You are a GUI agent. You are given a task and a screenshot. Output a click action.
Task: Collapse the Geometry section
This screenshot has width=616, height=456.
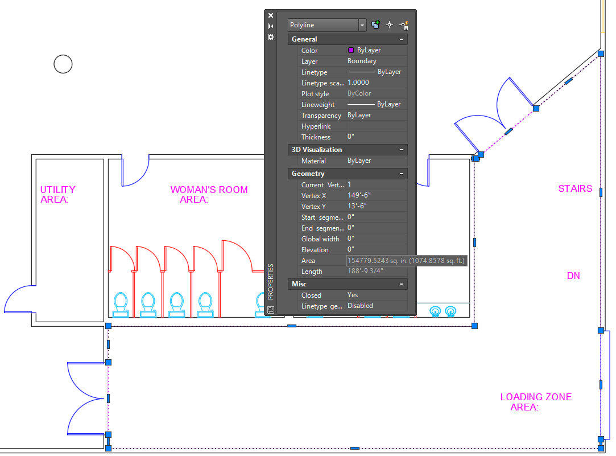pos(402,174)
